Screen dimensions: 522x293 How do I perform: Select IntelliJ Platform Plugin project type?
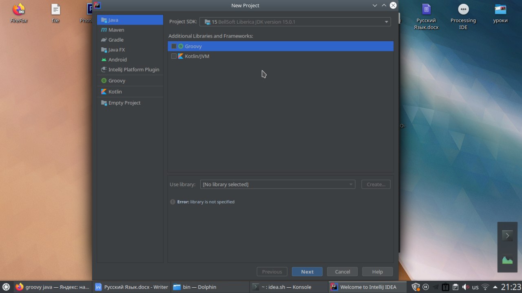tap(130, 69)
